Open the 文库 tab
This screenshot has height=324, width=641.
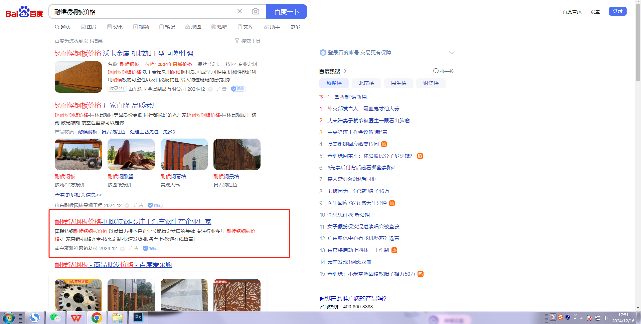click(x=246, y=27)
